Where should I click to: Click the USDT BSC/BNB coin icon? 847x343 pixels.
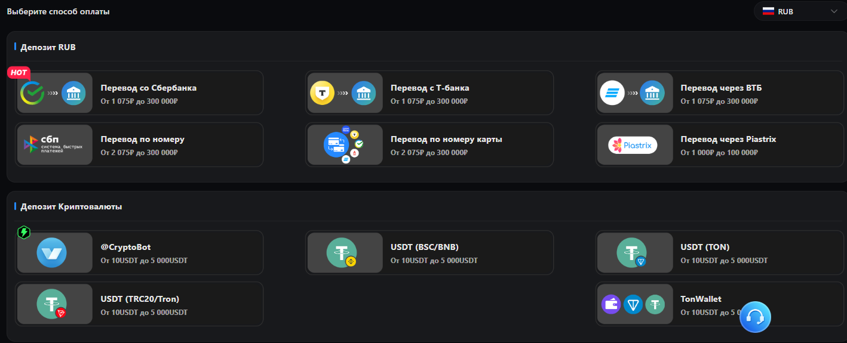click(x=342, y=252)
